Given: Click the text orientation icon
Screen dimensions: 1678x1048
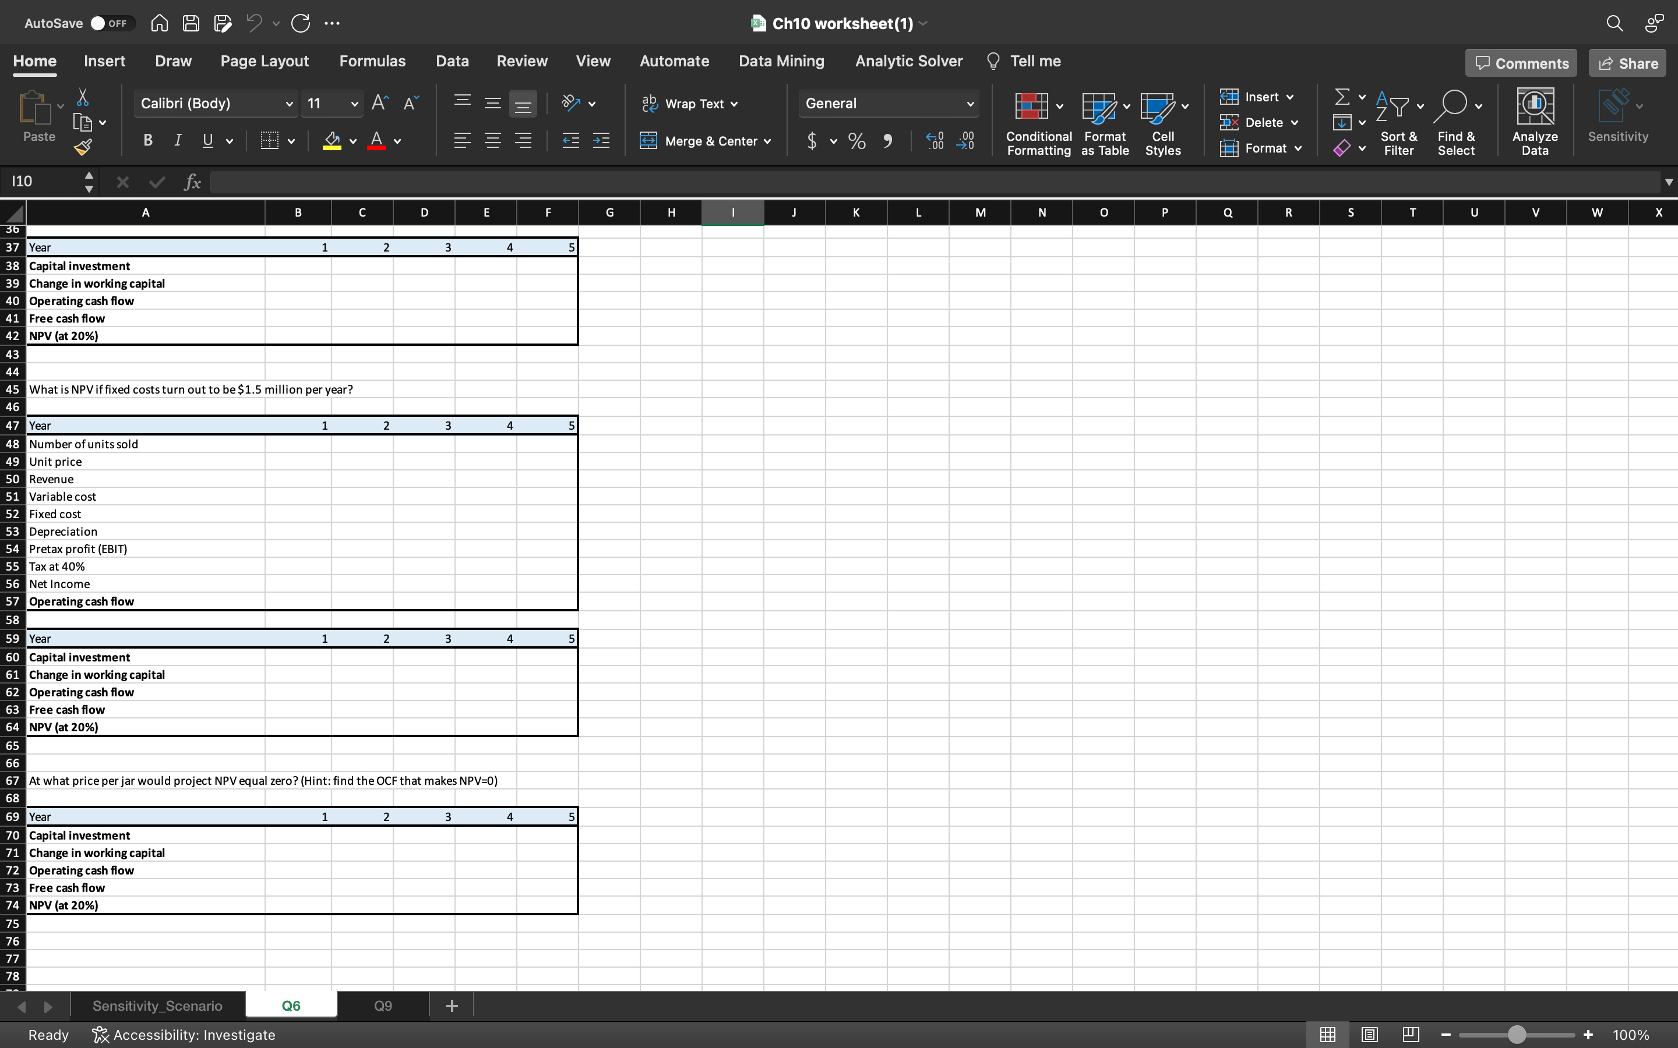Looking at the screenshot, I should coord(570,103).
